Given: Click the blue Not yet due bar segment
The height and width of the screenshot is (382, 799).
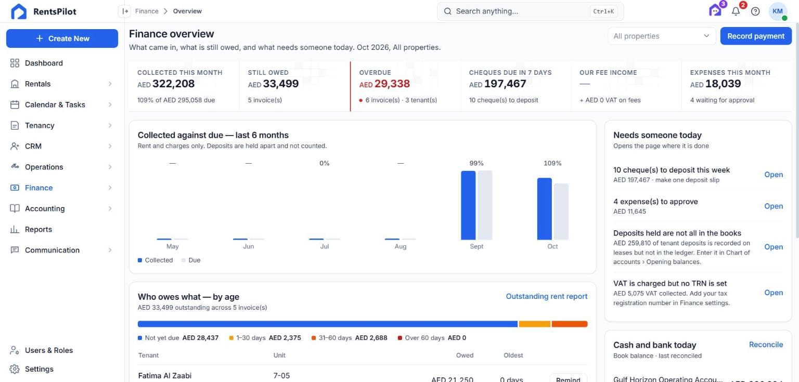Looking at the screenshot, I should (328, 324).
